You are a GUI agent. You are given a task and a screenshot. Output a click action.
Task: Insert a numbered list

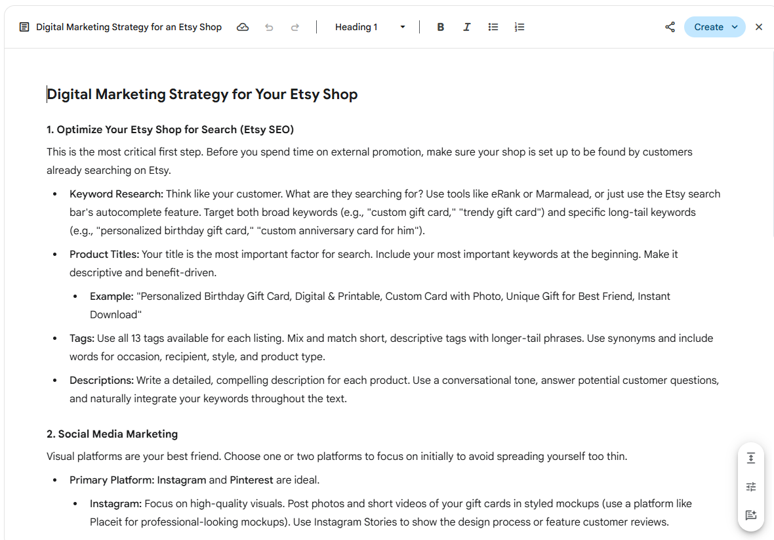[519, 27]
